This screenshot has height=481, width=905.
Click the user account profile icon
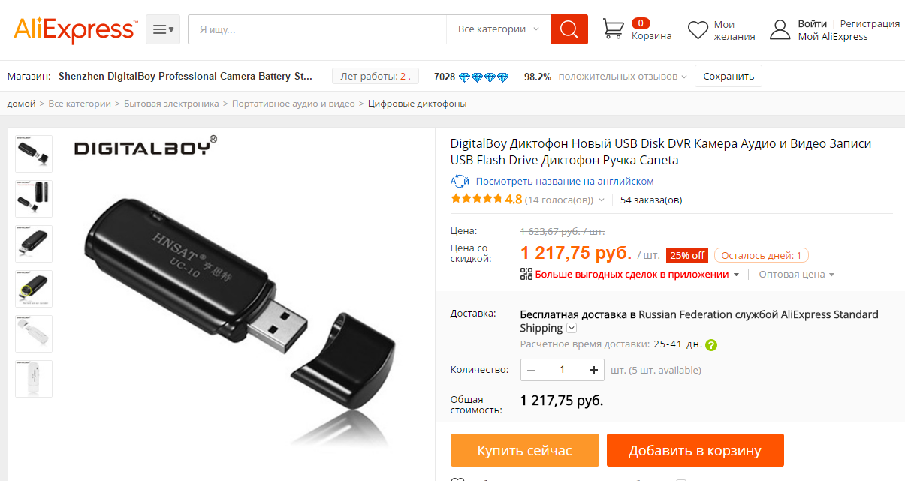coord(780,30)
